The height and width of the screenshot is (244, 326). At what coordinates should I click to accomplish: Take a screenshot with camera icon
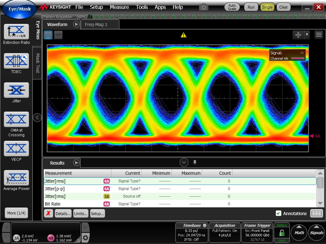point(203,7)
